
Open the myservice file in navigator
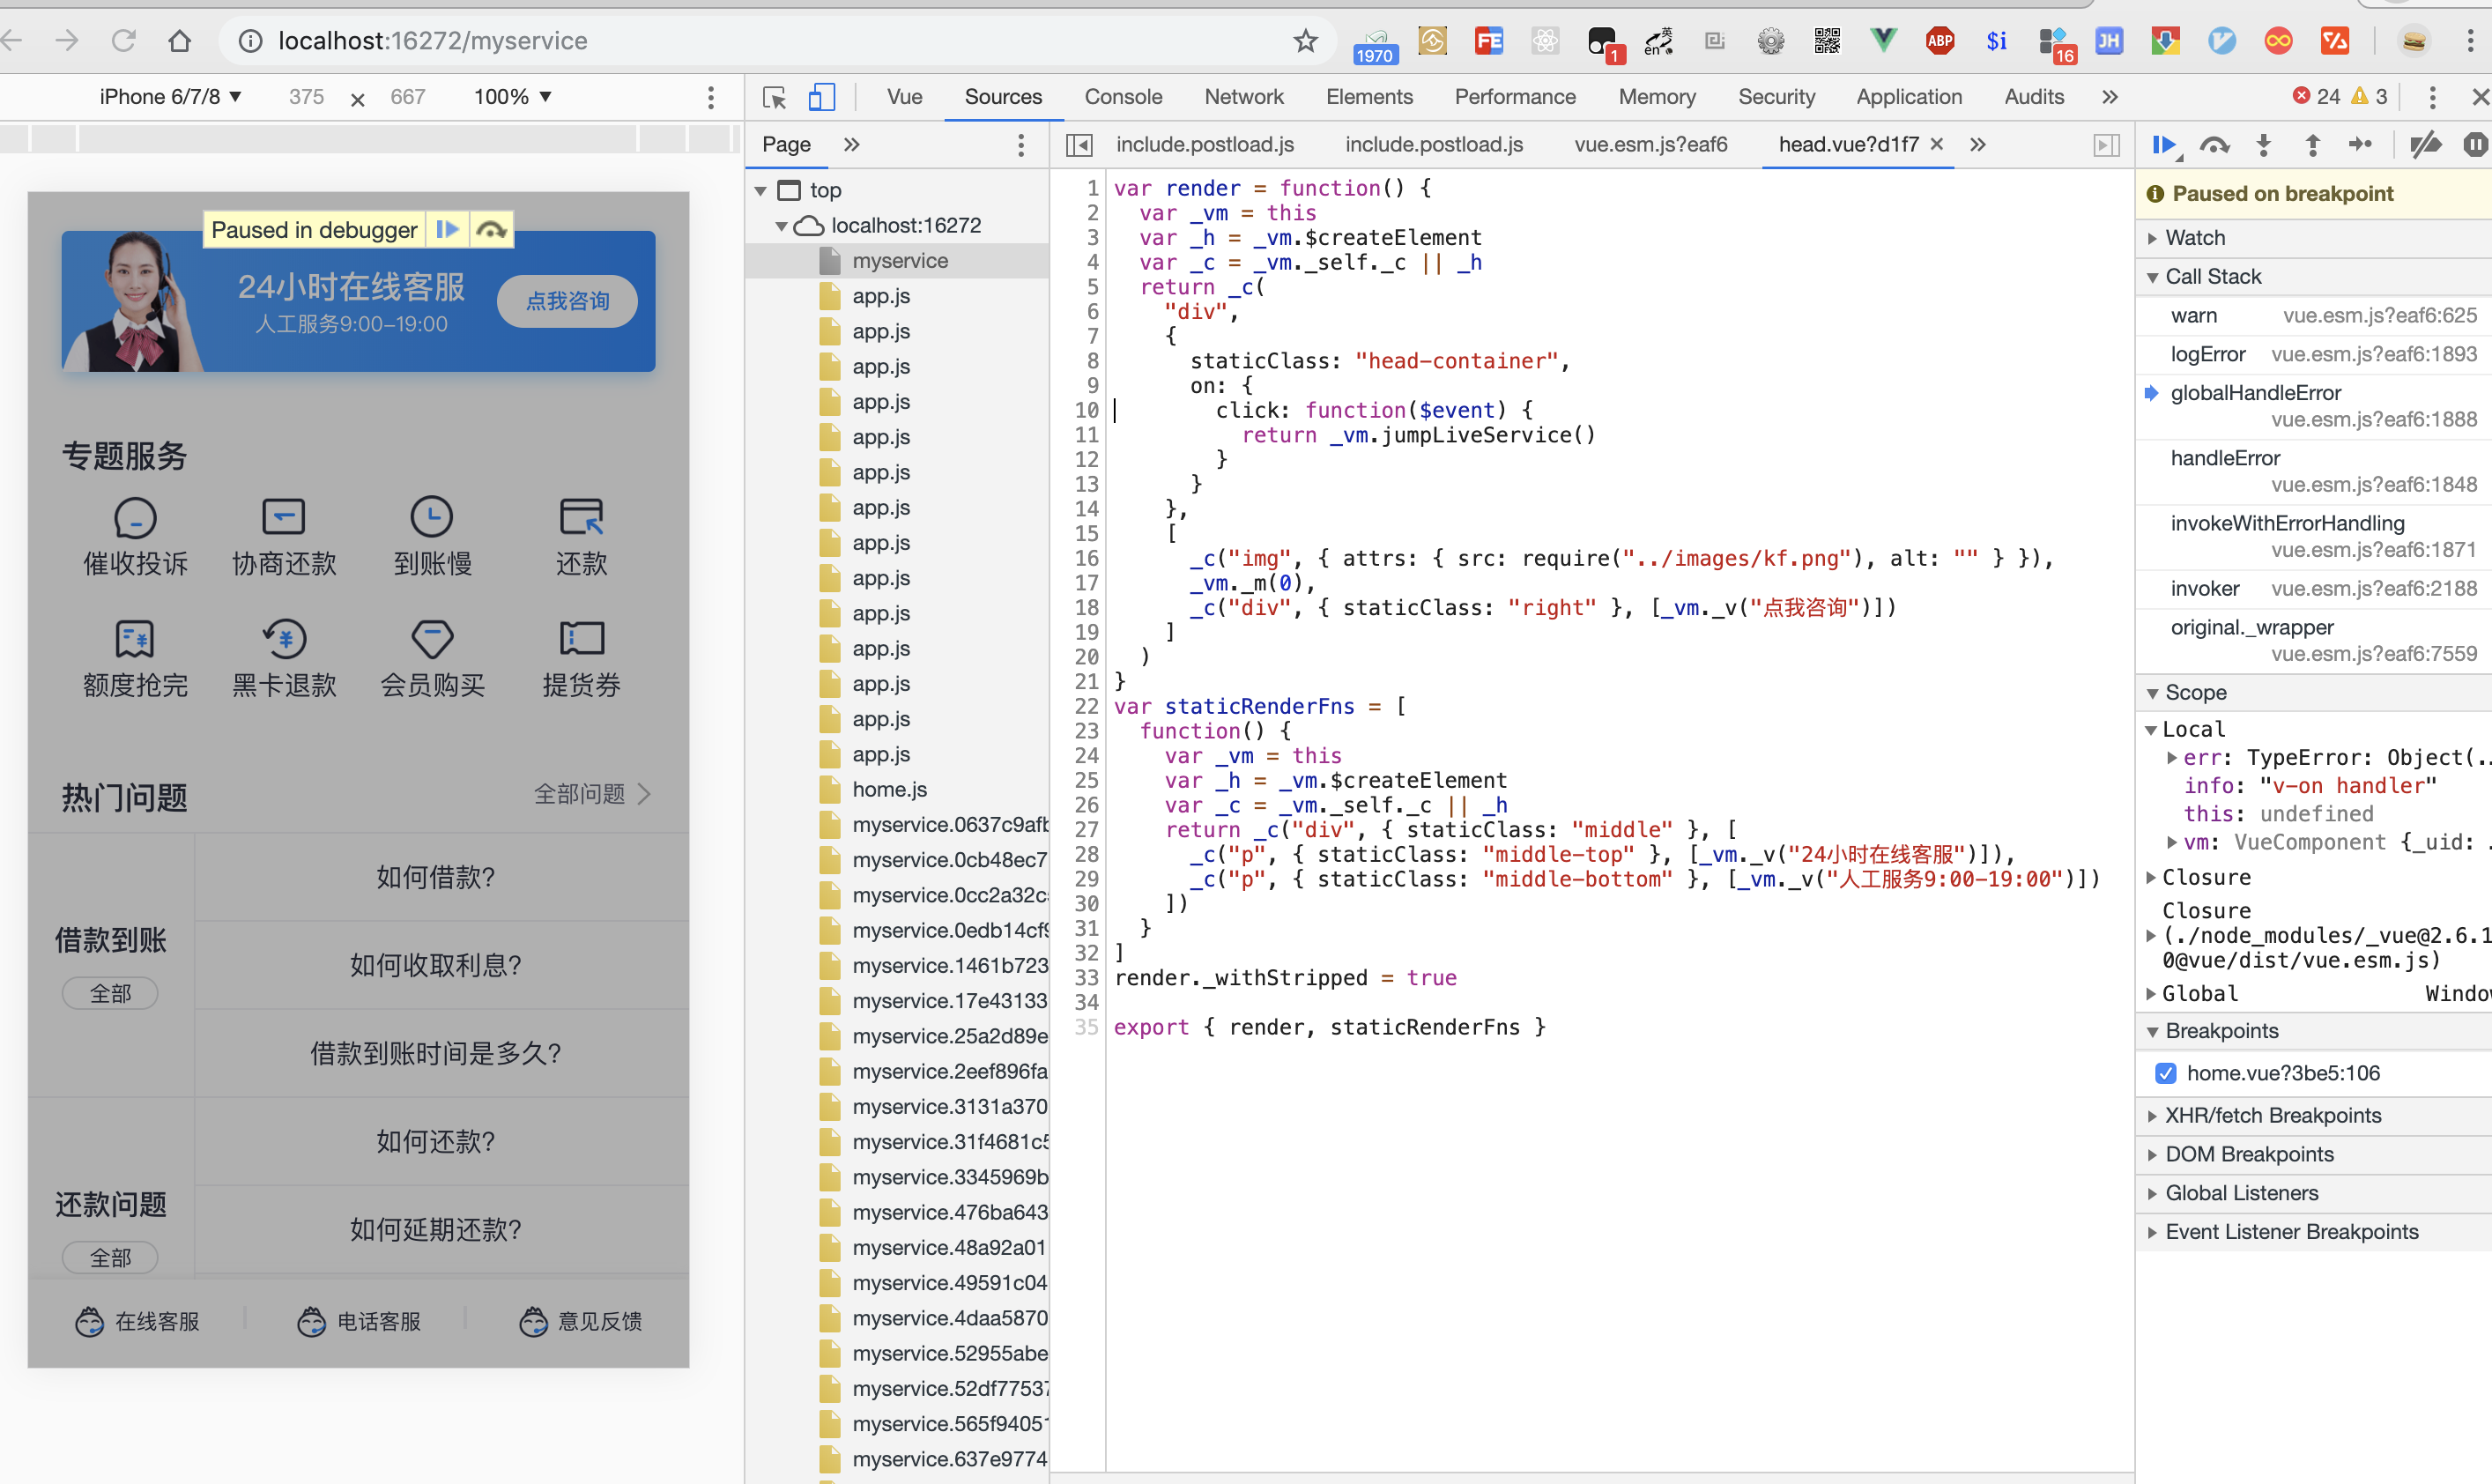(898, 261)
